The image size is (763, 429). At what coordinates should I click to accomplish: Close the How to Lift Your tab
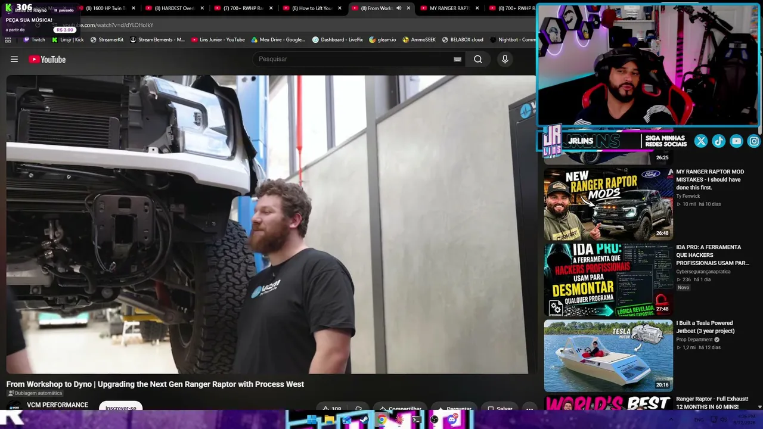pos(340,8)
